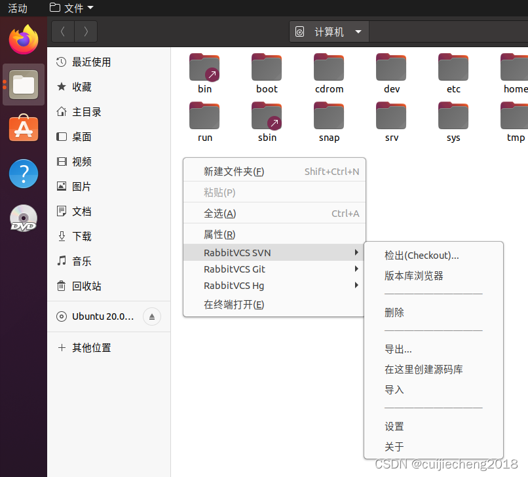Viewport: 528px width, 477px height.
Task: Select the home folder icon
Action: click(x=514, y=67)
